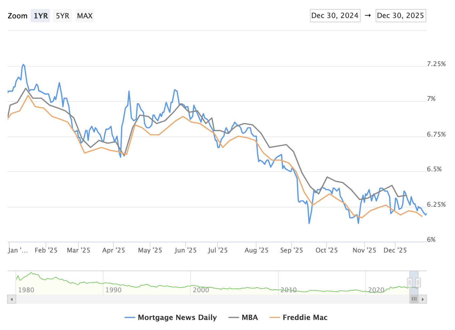The image size is (455, 330).
Task: Zoom out to MAX range
Action: click(x=85, y=16)
